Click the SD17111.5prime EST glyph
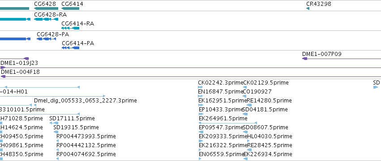 click(x=54, y=123)
